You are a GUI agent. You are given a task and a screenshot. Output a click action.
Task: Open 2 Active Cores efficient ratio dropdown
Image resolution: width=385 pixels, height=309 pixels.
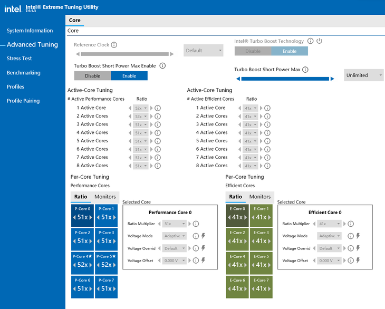pos(250,117)
